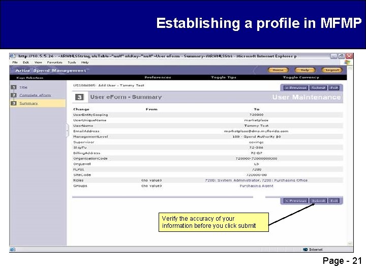Click the bottom Exit button
This screenshot has height=274, width=366.
334,200
